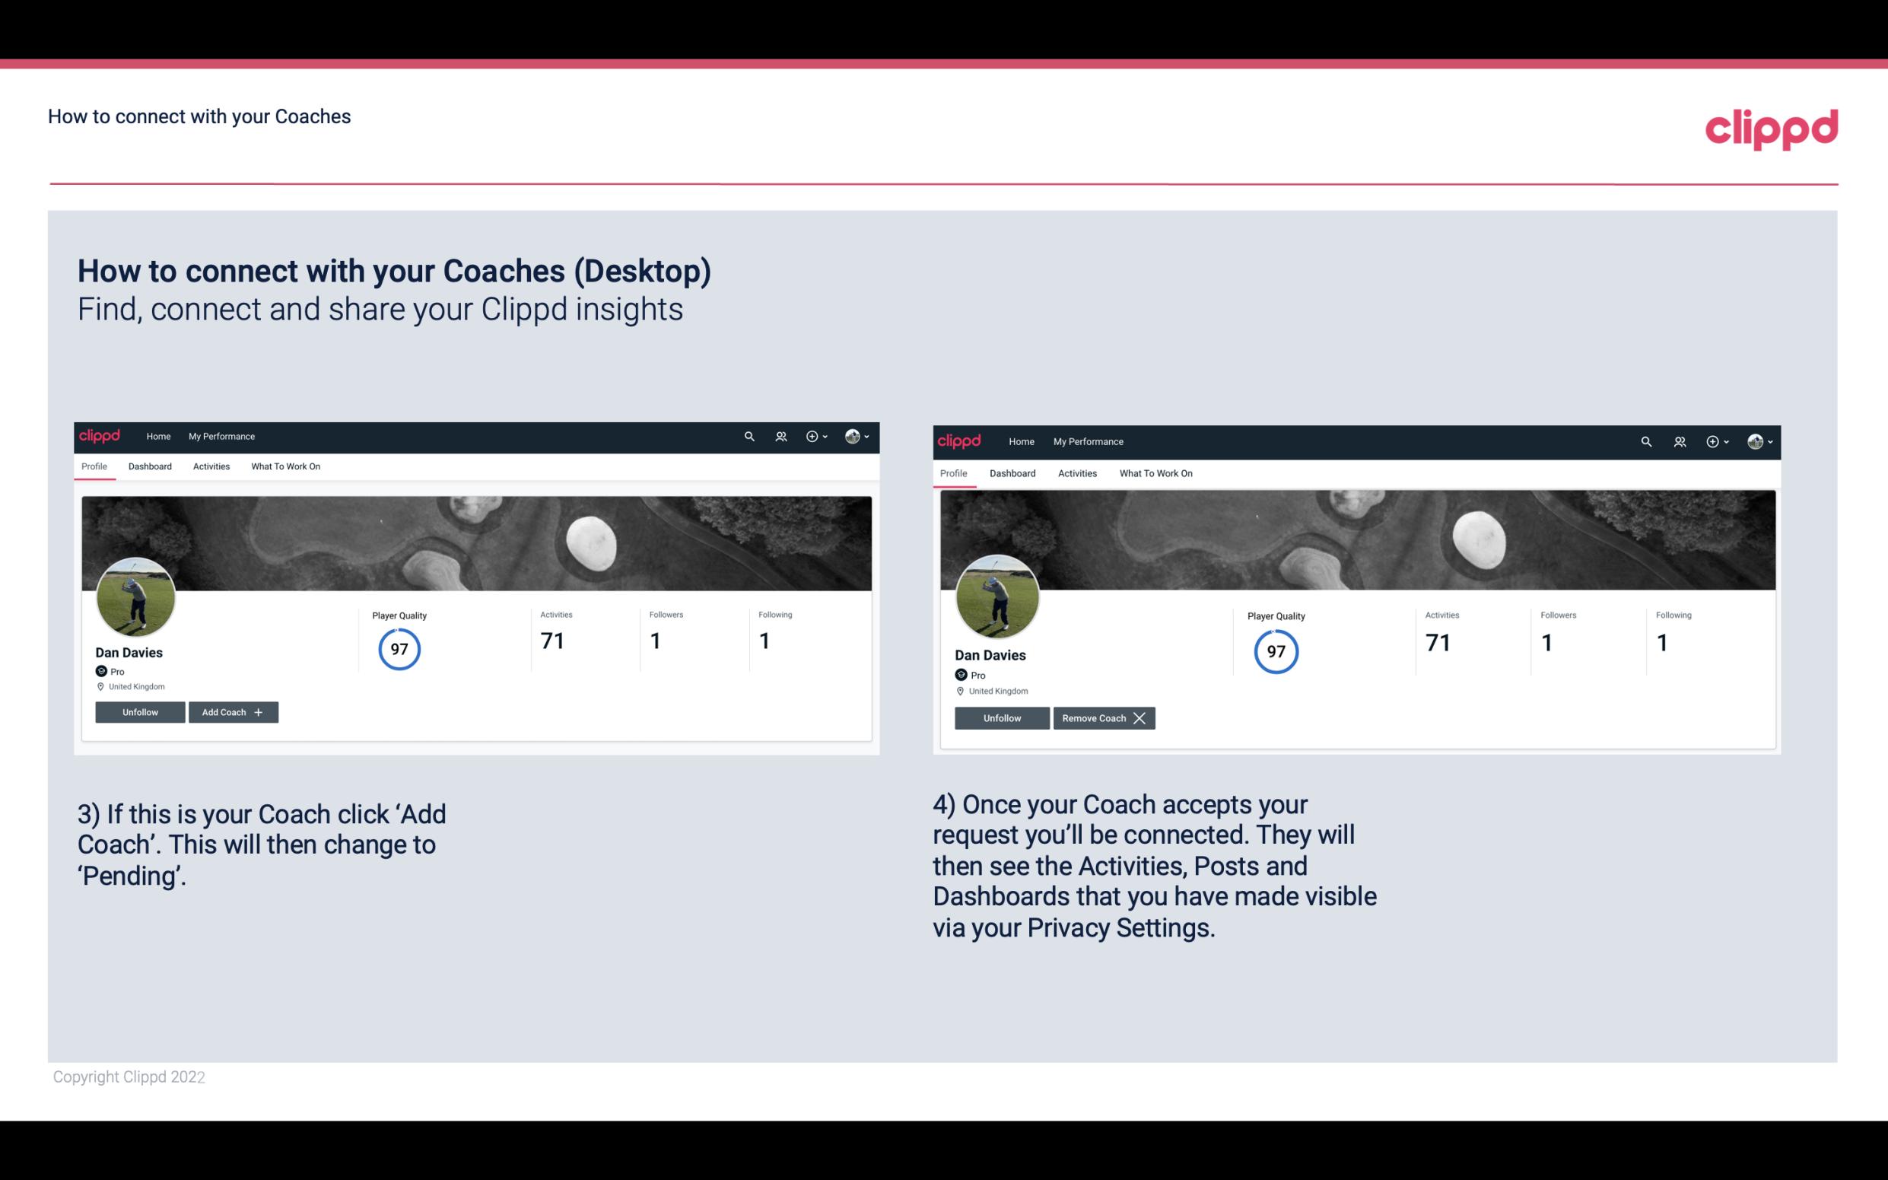Click Dan Davies profile photo thumbnail left
1888x1180 pixels.
136,596
